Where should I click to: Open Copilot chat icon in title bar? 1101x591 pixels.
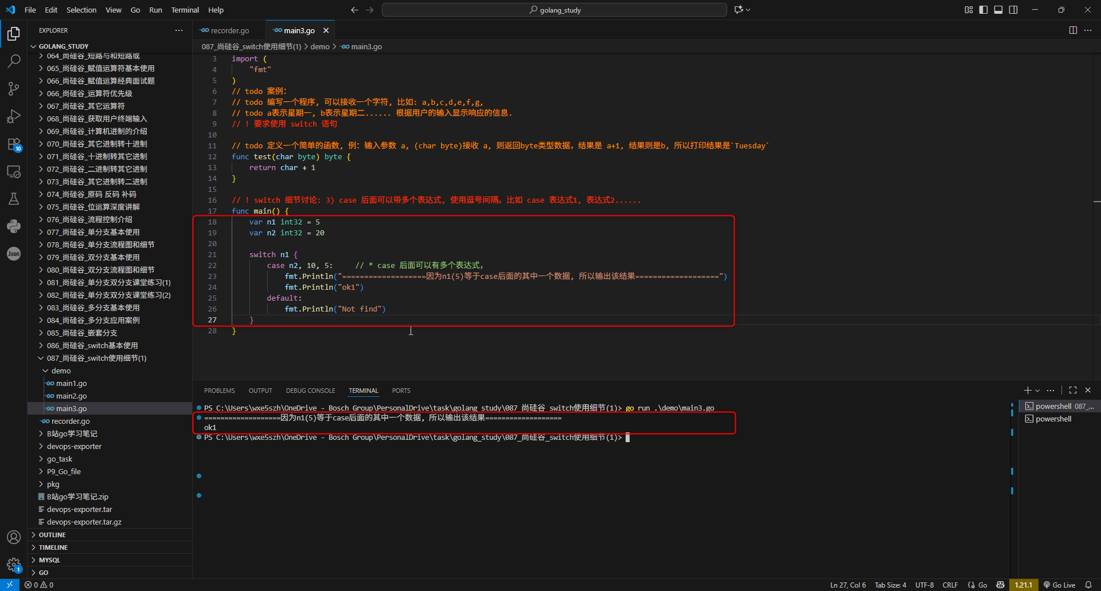[x=739, y=10]
